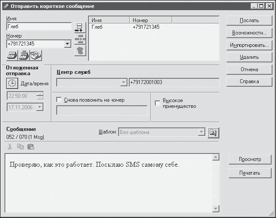Screen dimensions: 276x218
Task: Click the paste clipboard icon
Action: (x=31, y=147)
